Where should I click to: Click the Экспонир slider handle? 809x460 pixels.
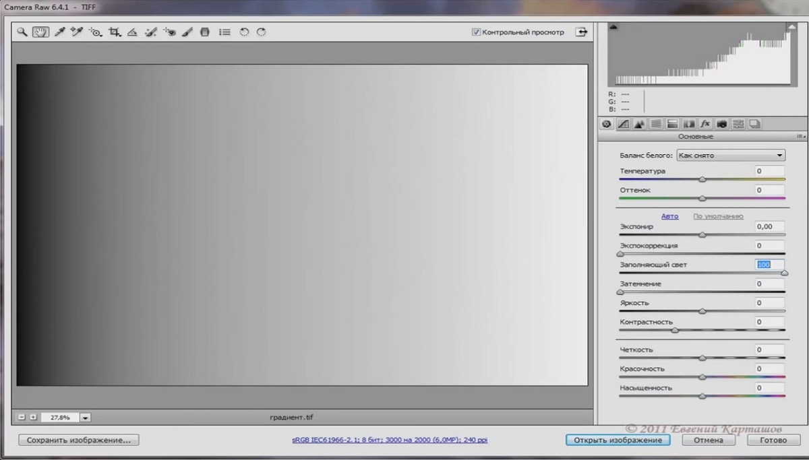tap(702, 235)
